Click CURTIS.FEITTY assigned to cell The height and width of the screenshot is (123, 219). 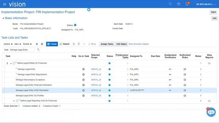tap(137, 90)
